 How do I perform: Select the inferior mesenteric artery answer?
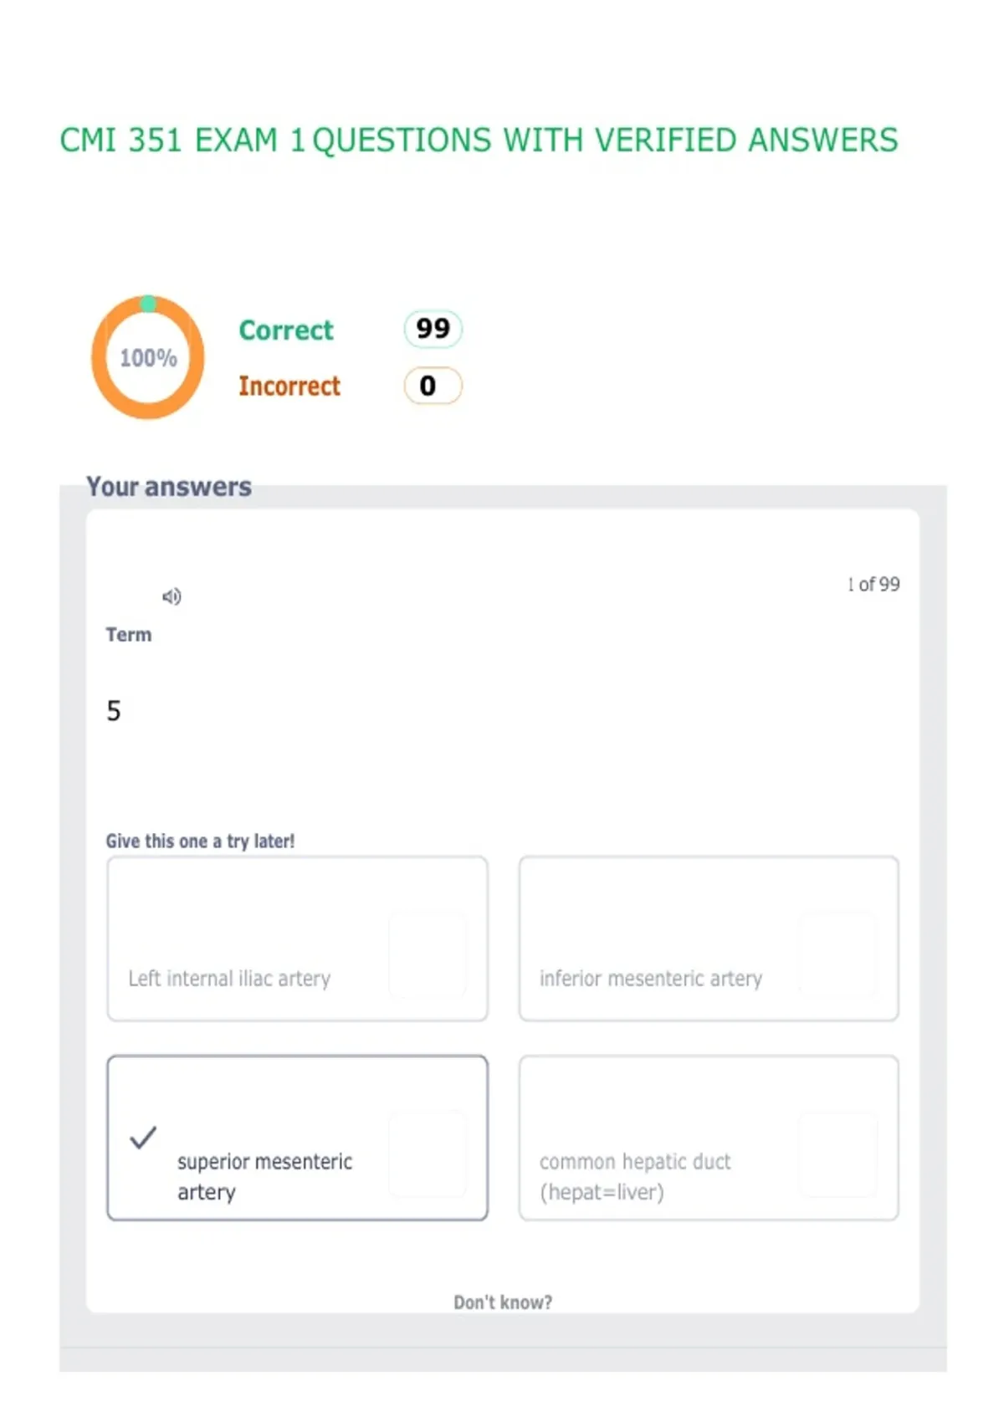coord(709,939)
